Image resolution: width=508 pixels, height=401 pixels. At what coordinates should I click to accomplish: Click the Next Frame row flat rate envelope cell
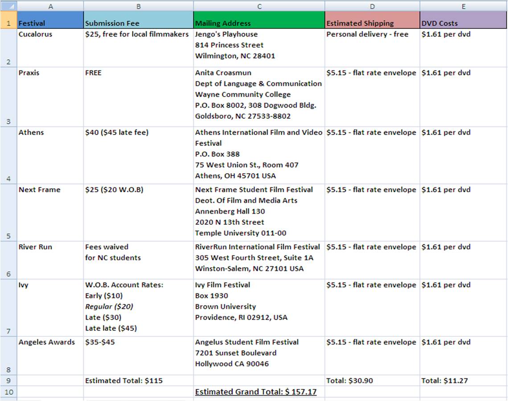coord(372,213)
